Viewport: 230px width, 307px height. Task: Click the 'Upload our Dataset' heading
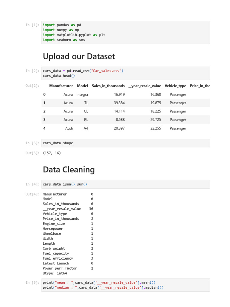pos(79,56)
